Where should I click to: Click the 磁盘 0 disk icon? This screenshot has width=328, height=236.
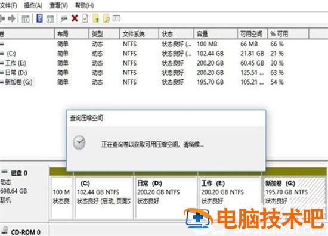(4, 172)
